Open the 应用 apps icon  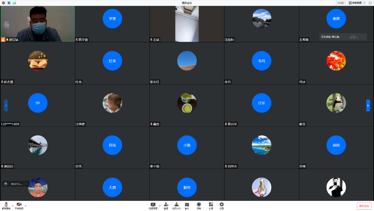pyautogui.click(x=211, y=206)
